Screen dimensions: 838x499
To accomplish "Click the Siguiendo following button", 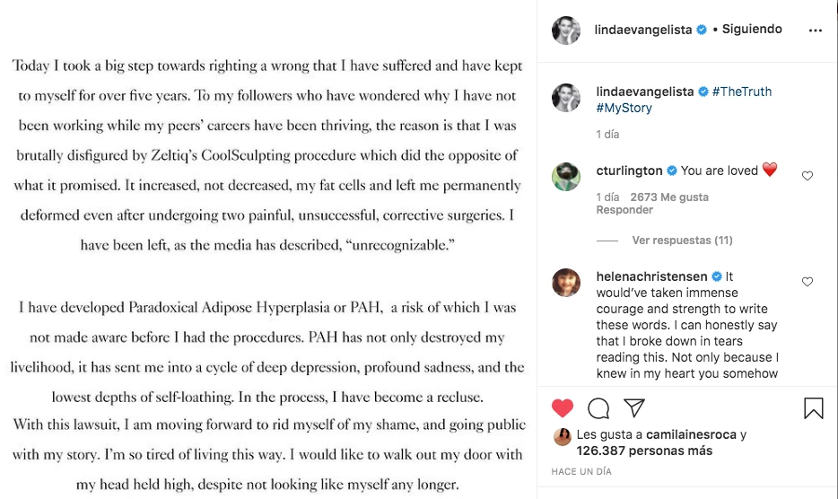I will click(x=753, y=29).
